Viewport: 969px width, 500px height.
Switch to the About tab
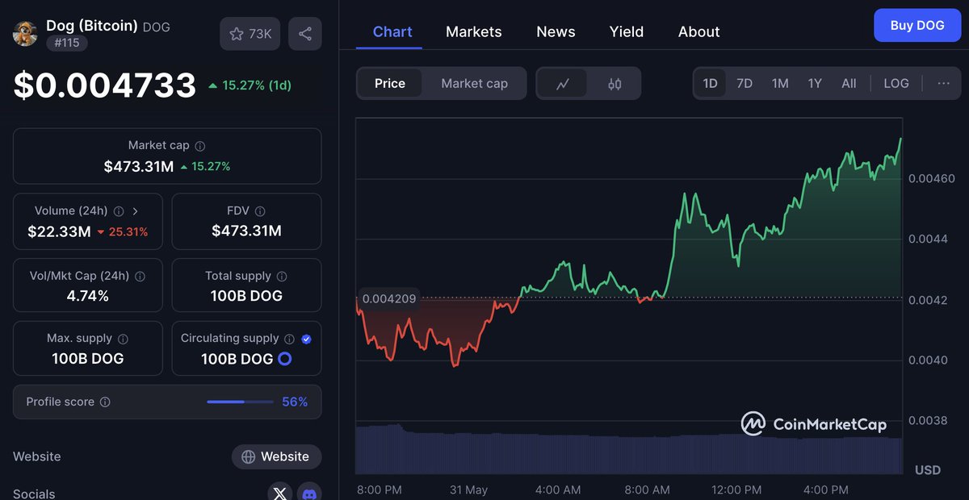click(698, 31)
